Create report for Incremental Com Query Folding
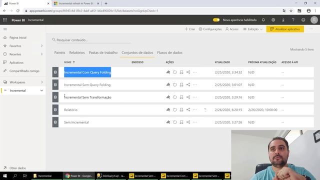320x180 pixels. 168,72
